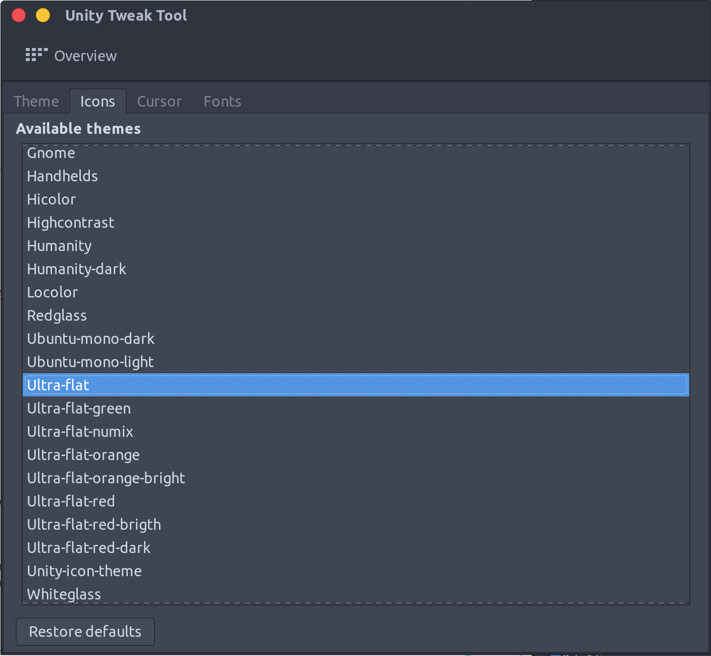Pick the Whiteglass icon theme
The image size is (711, 656).
click(x=356, y=593)
